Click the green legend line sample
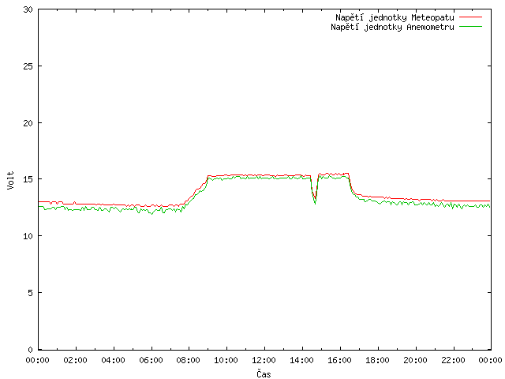Viewport: 505px width, 379px height. tap(470, 26)
